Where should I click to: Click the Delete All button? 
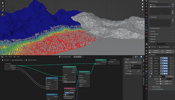coord(168,50)
